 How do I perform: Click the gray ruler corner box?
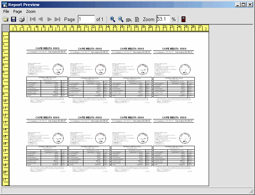click(6, 28)
